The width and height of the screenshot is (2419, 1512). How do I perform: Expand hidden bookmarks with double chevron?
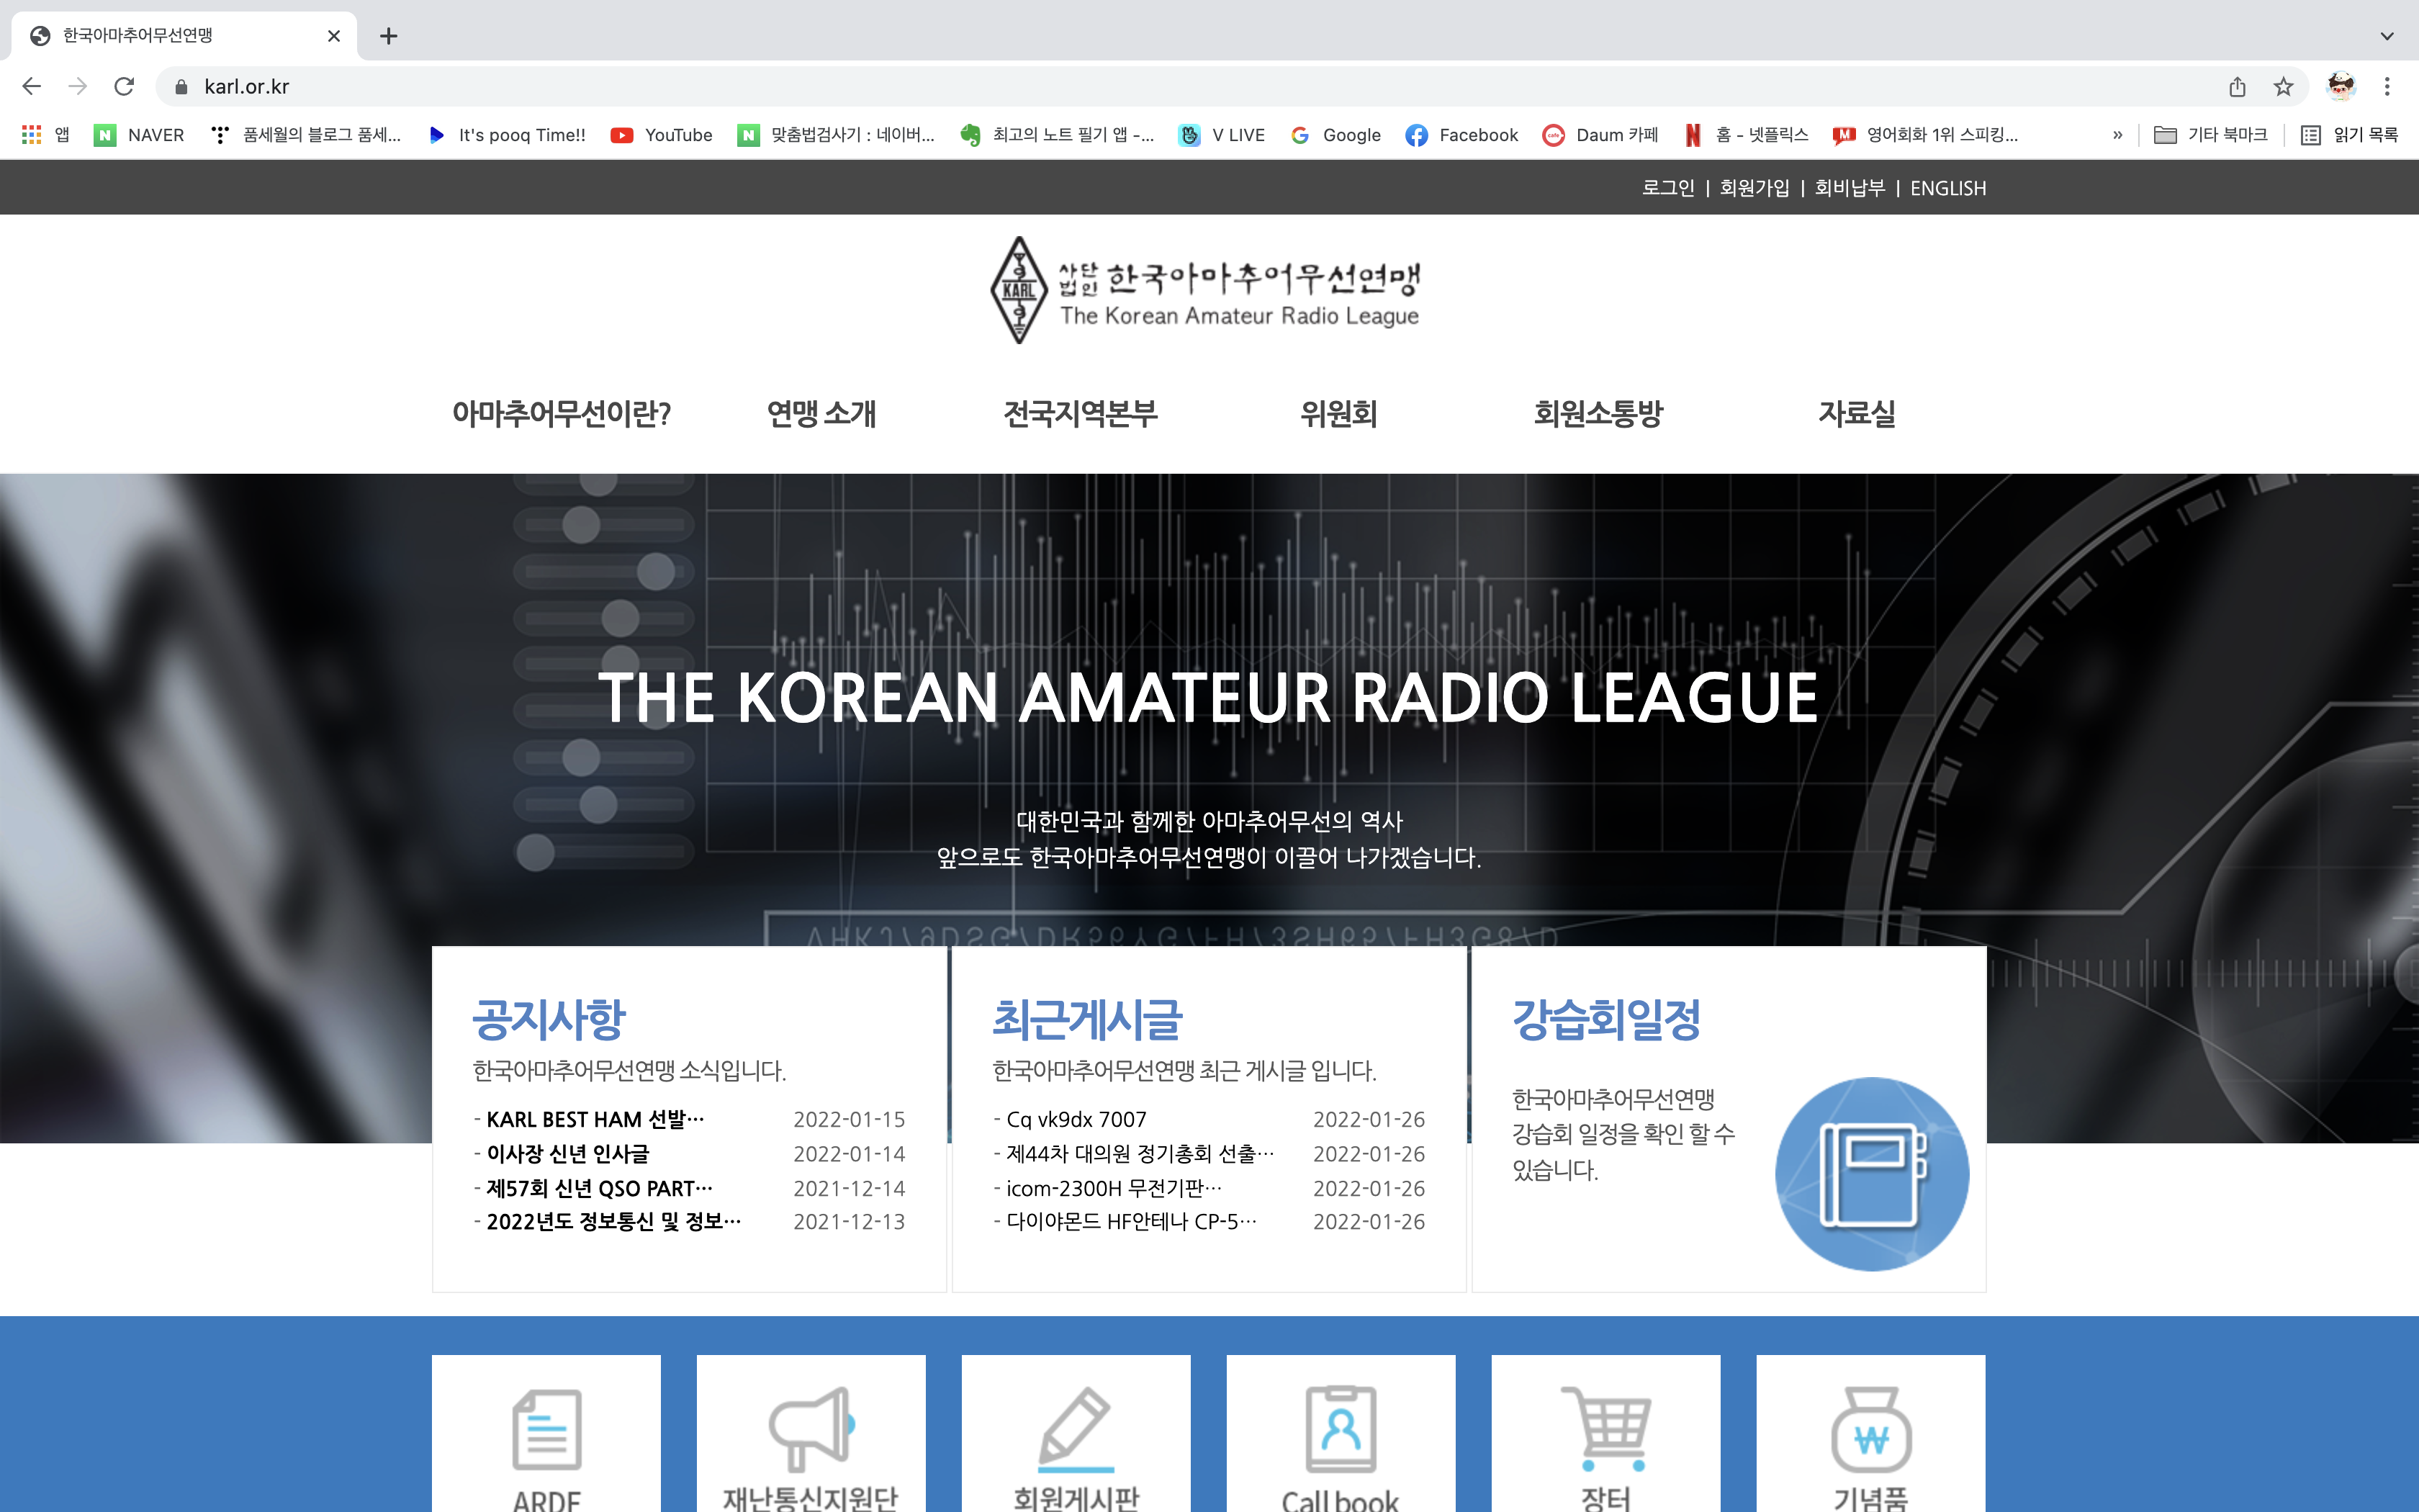[2117, 135]
